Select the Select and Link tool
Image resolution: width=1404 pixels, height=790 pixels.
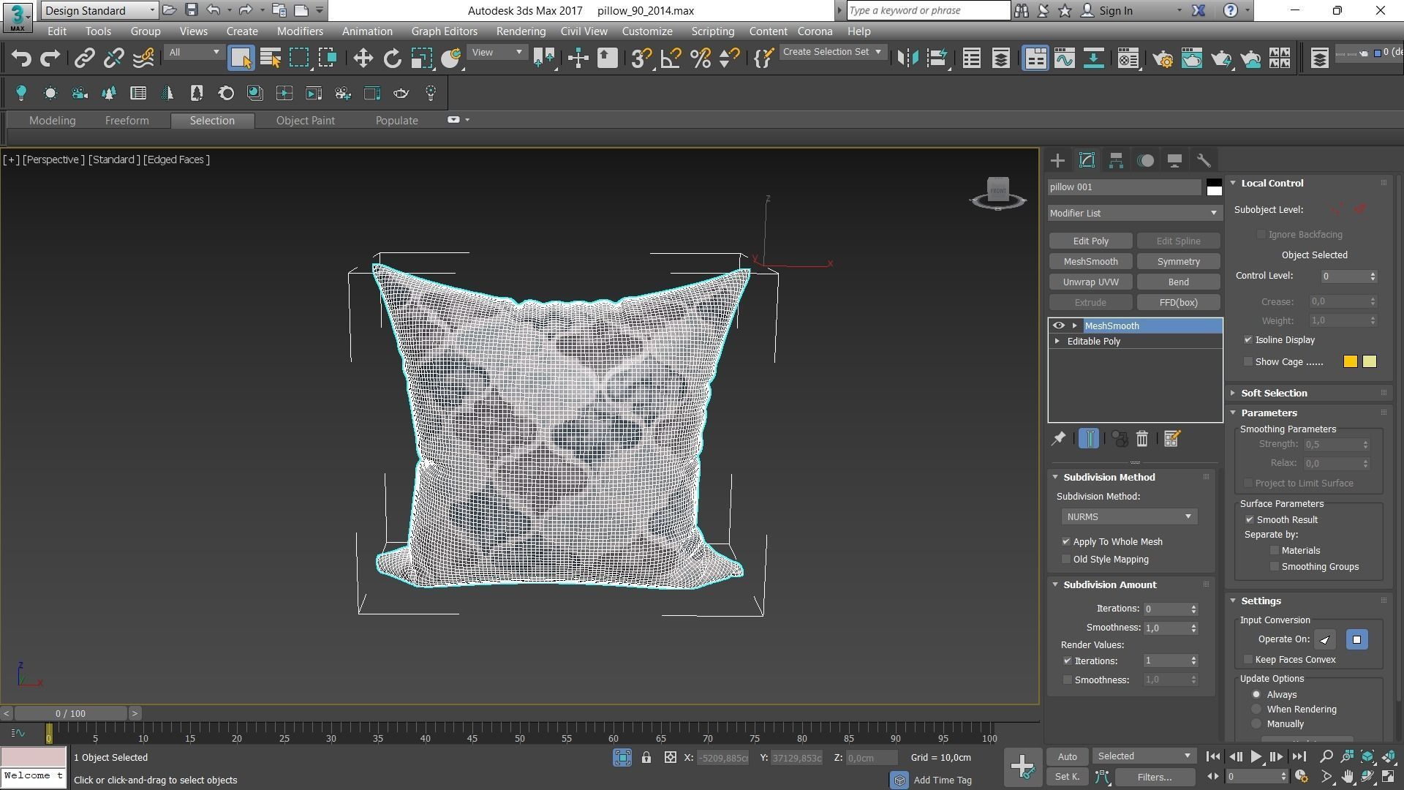pos(84,59)
